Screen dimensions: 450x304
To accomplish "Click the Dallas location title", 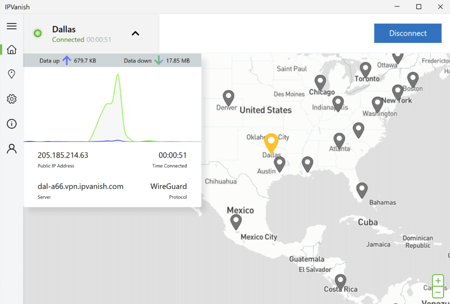I will [x=64, y=29].
